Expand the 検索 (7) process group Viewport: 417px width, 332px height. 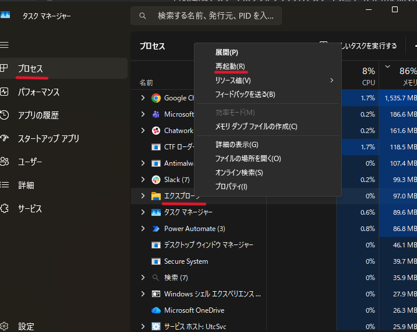click(x=143, y=278)
